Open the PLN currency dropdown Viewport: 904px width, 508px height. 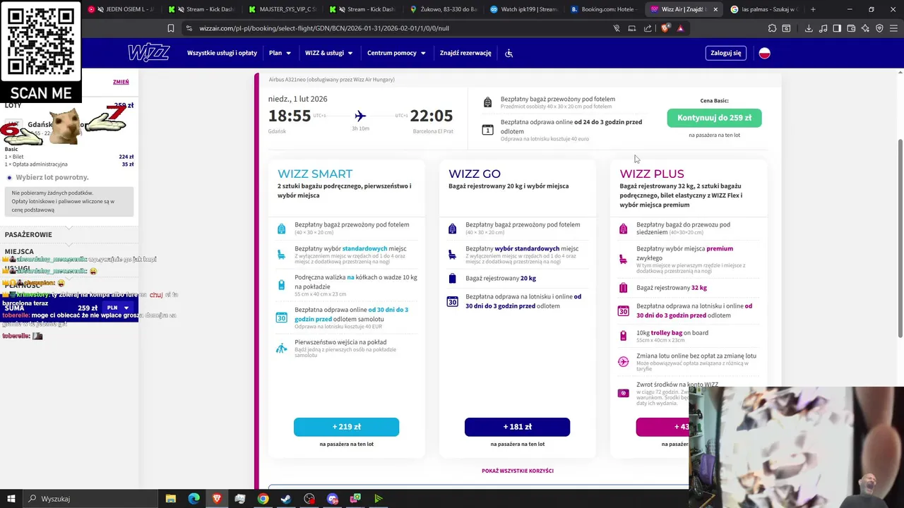point(118,308)
